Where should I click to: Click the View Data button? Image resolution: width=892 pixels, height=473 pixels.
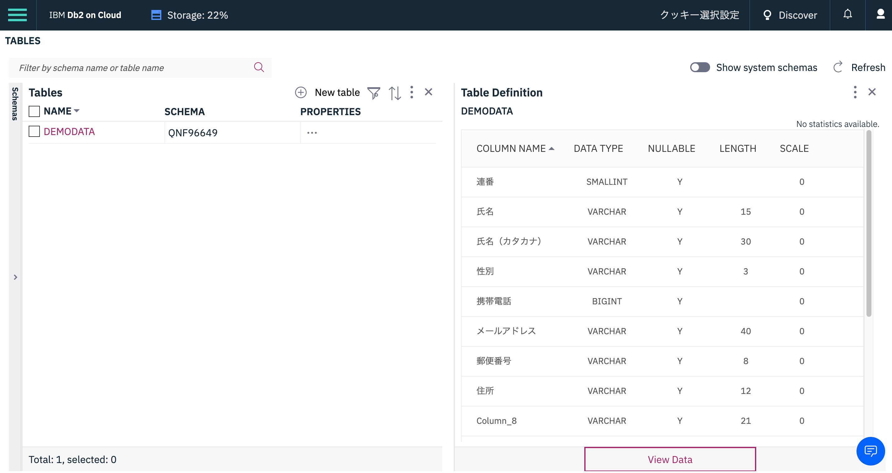point(669,459)
